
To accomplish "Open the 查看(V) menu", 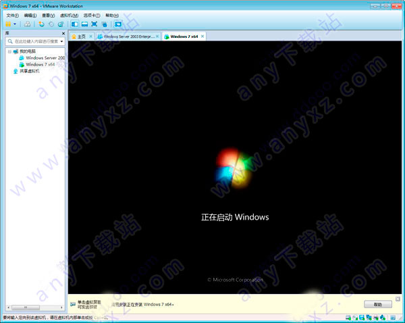I will click(x=49, y=16).
